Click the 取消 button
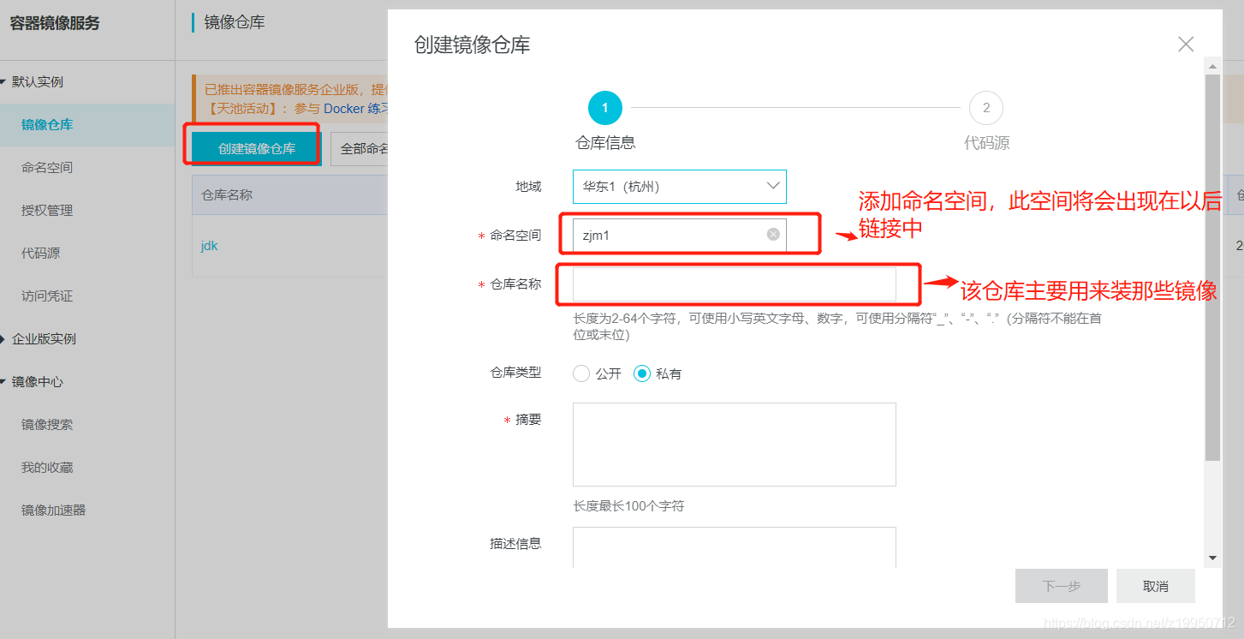1244x639 pixels. coord(1155,586)
